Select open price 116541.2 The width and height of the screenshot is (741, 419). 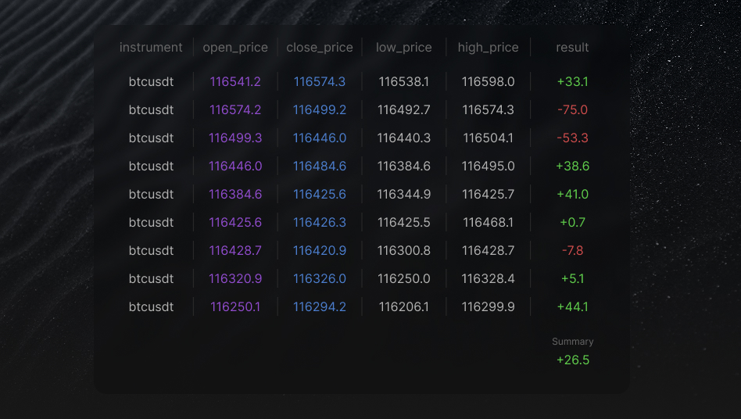tap(235, 82)
